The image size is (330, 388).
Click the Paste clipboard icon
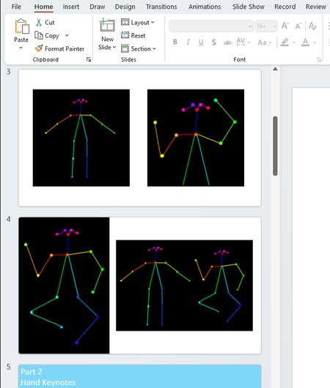[22, 26]
